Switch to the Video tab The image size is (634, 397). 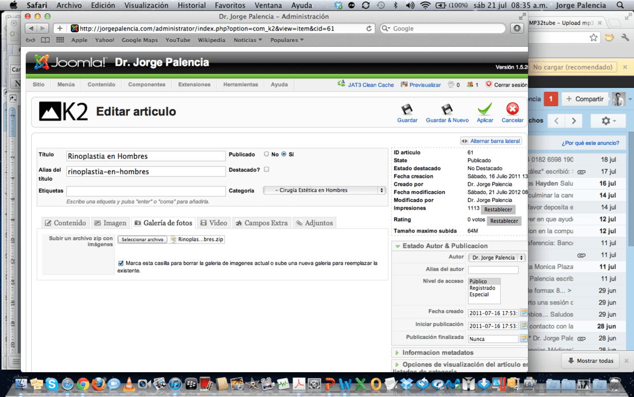pos(213,223)
